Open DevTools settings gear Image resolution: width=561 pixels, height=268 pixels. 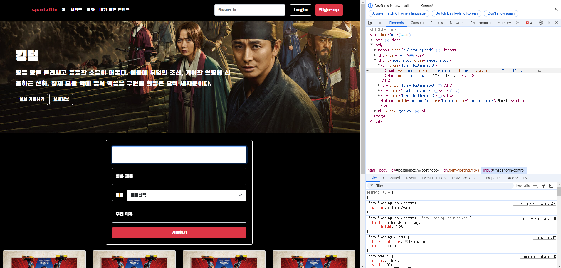541,23
